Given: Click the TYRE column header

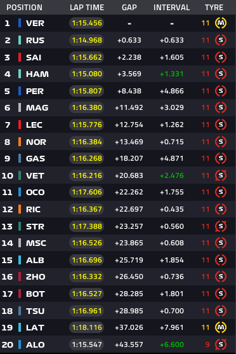Looking at the screenshot, I should coord(214,8).
